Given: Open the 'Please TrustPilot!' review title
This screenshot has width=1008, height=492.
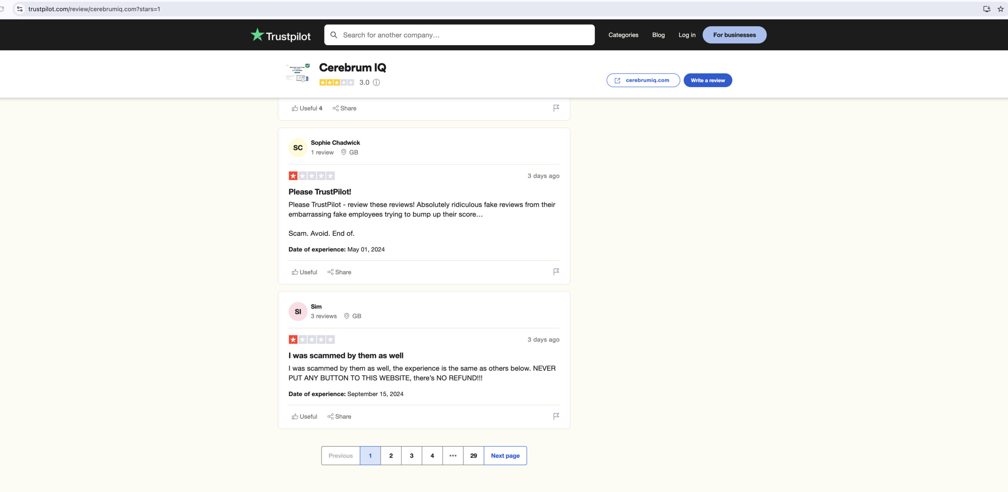Looking at the screenshot, I should pos(320,192).
